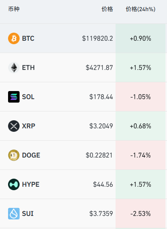Sort by 价格(24h%) column header
167x229 pixels.
click(141, 9)
